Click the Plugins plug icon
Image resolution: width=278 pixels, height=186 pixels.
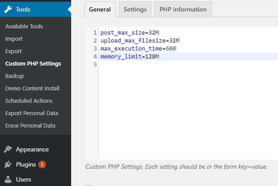(x=8, y=164)
